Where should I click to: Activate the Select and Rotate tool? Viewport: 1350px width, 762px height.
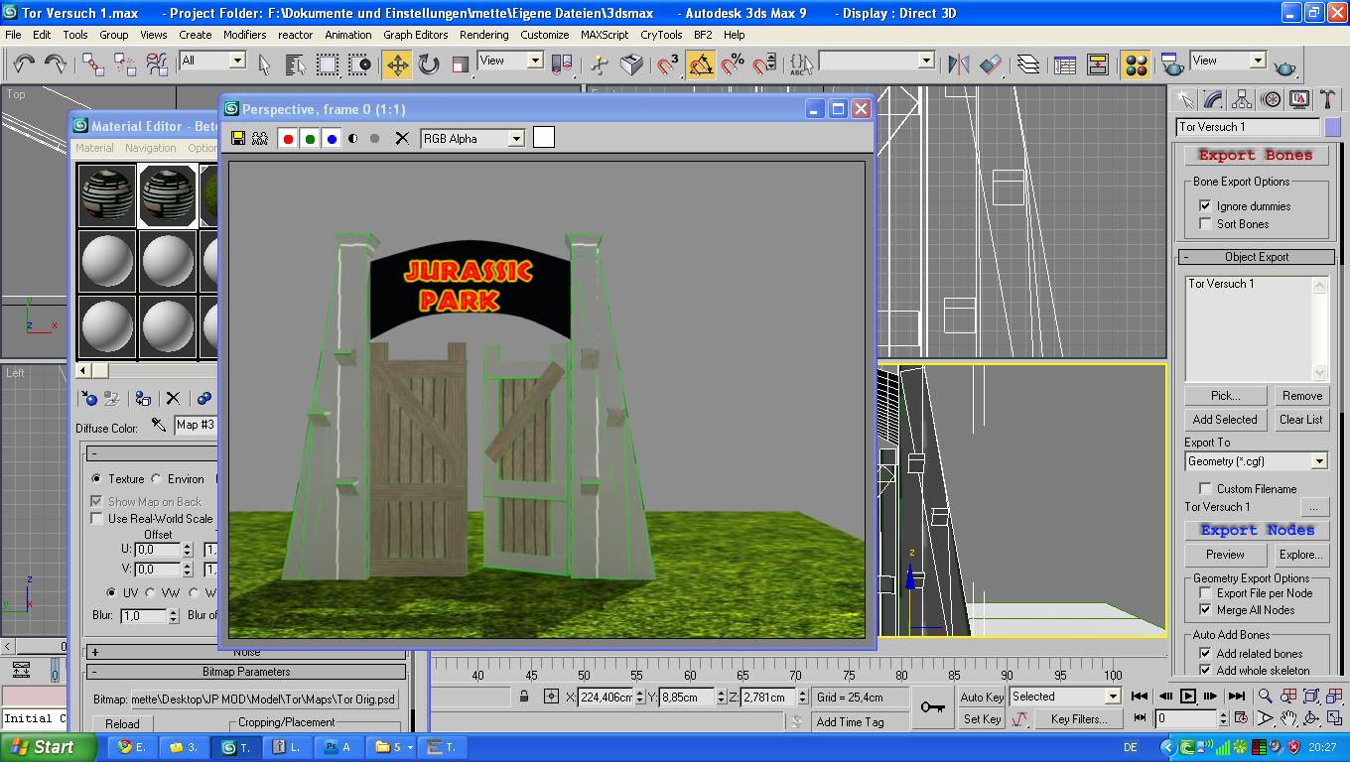[429, 64]
